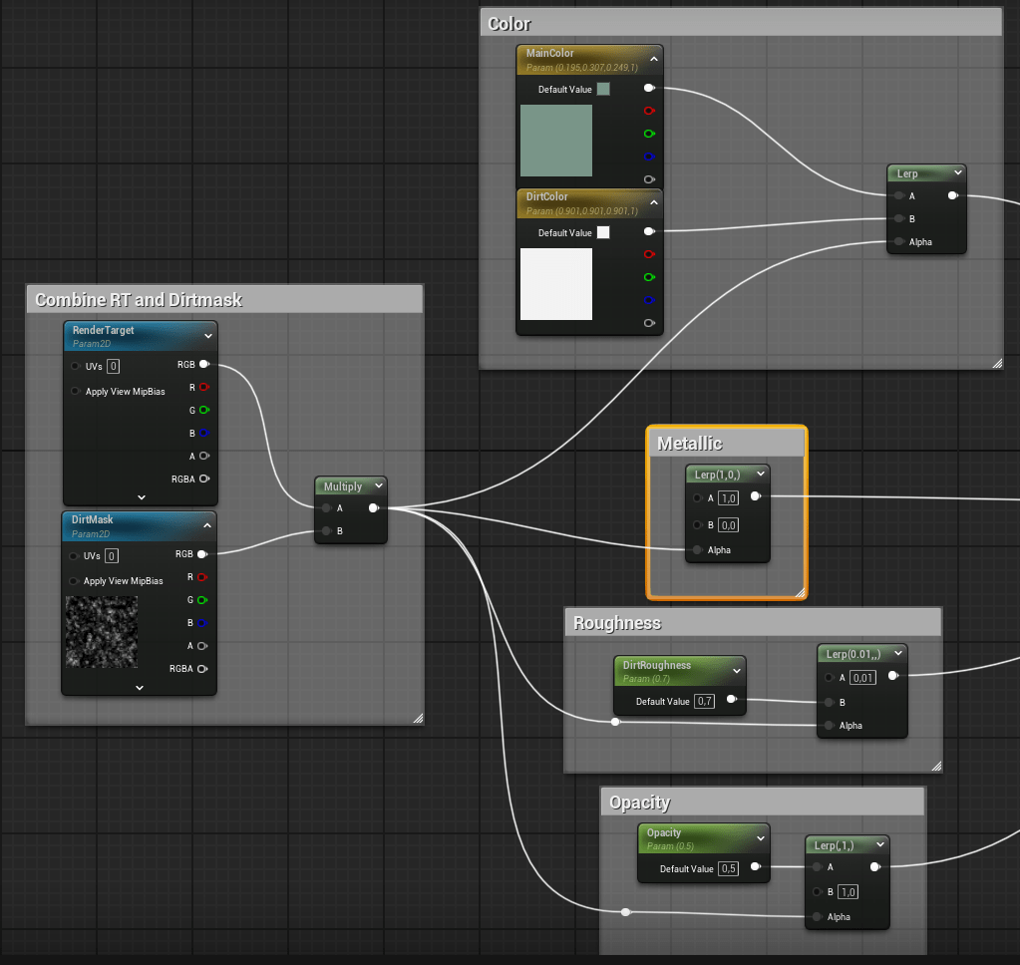Click the blue B output pin on DirtColor
1020x965 pixels.
(x=649, y=300)
